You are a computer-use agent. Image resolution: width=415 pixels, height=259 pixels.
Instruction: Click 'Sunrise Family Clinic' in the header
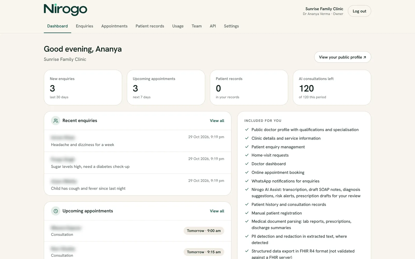pos(324,9)
